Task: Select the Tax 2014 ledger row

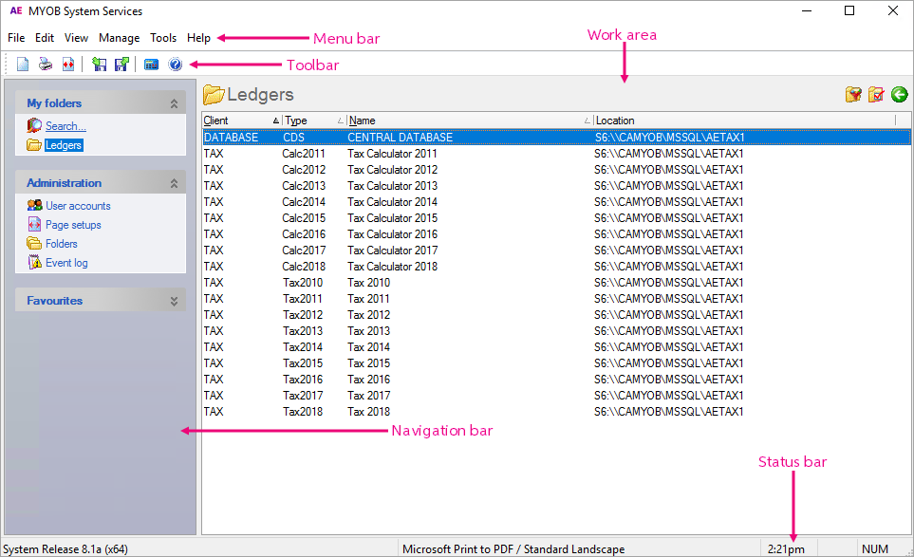Action: click(x=557, y=347)
